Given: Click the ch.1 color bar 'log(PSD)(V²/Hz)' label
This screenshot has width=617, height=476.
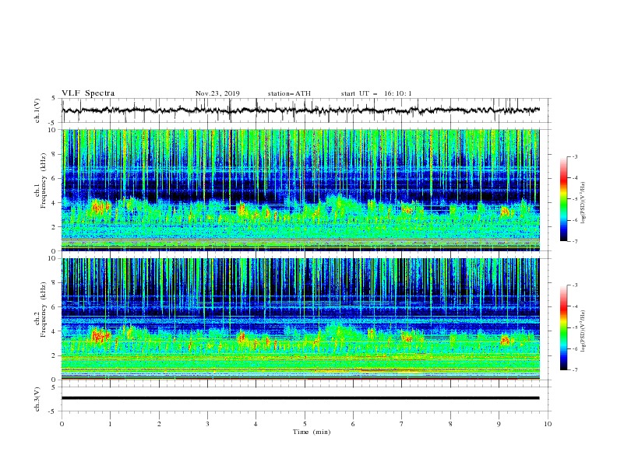Looking at the screenshot, I should [583, 203].
